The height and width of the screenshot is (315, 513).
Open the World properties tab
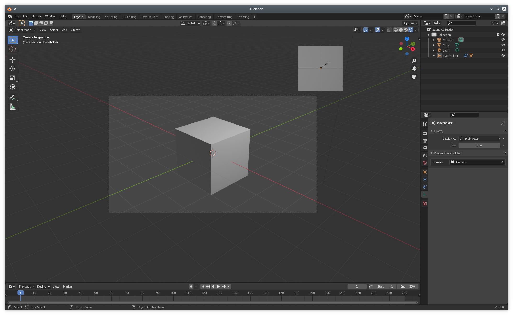coord(425,163)
